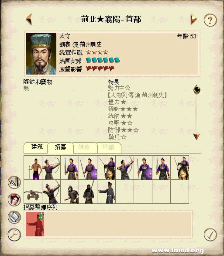Open the construction compass icon on left
Screen dimensions: 224x256
14,182
